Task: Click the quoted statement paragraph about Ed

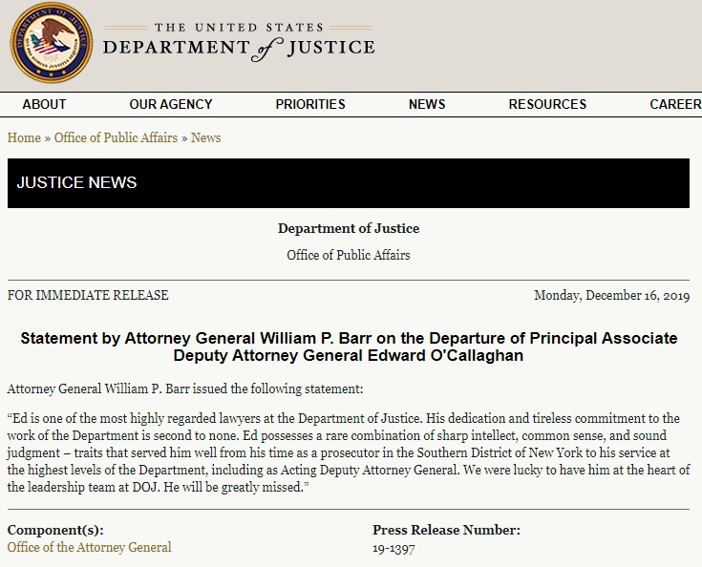Action: point(349,452)
